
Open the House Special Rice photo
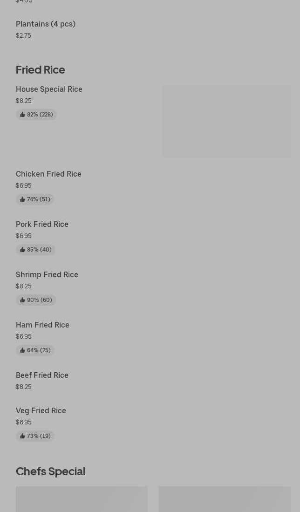tap(226, 121)
